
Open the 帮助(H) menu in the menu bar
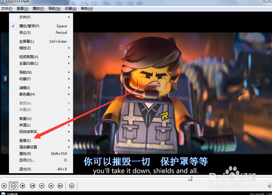pos(87,9)
